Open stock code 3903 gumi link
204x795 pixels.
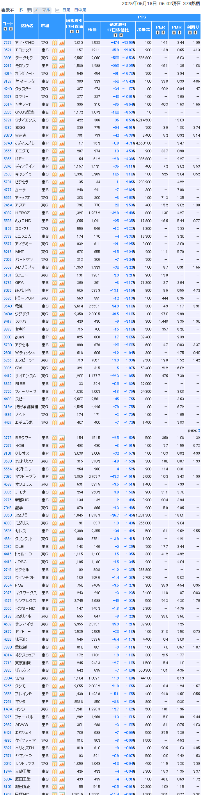coord(7,337)
